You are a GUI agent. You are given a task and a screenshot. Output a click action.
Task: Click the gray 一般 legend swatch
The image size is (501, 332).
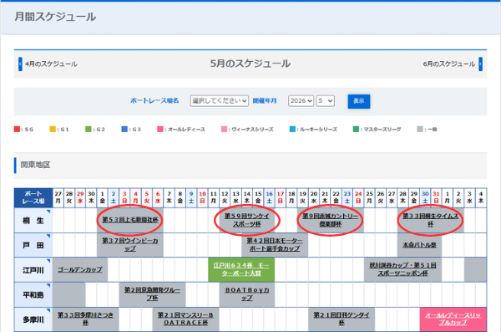pos(420,129)
